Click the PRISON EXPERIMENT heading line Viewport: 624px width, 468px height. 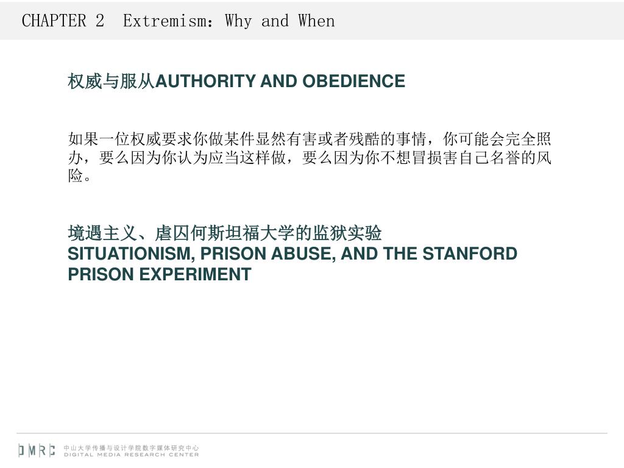point(160,274)
